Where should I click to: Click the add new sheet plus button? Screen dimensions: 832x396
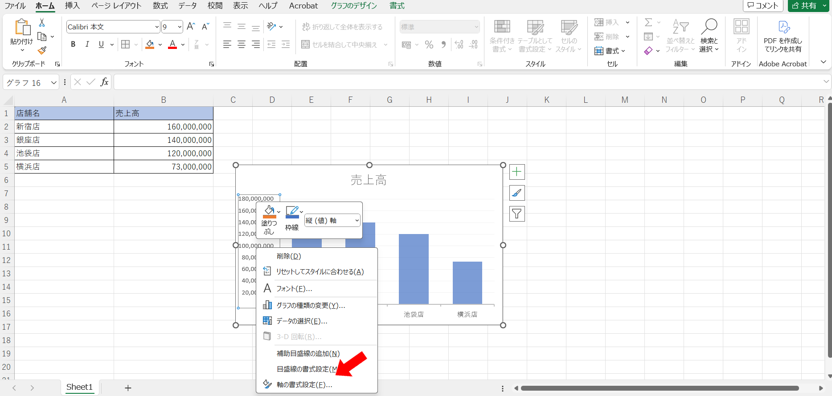tap(128, 388)
